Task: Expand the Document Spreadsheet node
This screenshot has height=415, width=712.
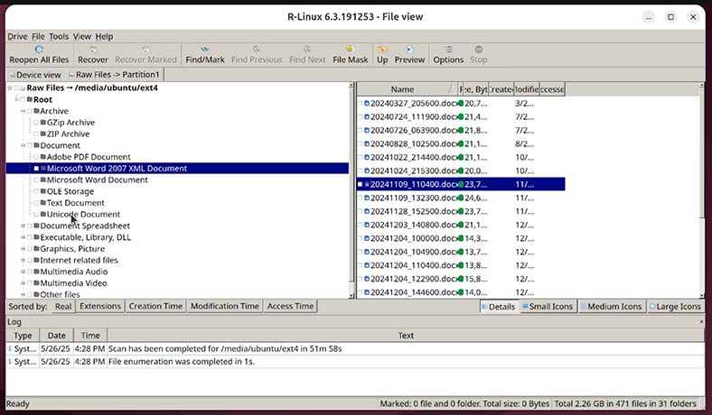Action: coord(23,226)
